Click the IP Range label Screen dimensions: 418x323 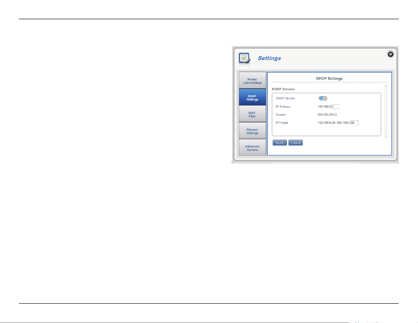coord(282,123)
